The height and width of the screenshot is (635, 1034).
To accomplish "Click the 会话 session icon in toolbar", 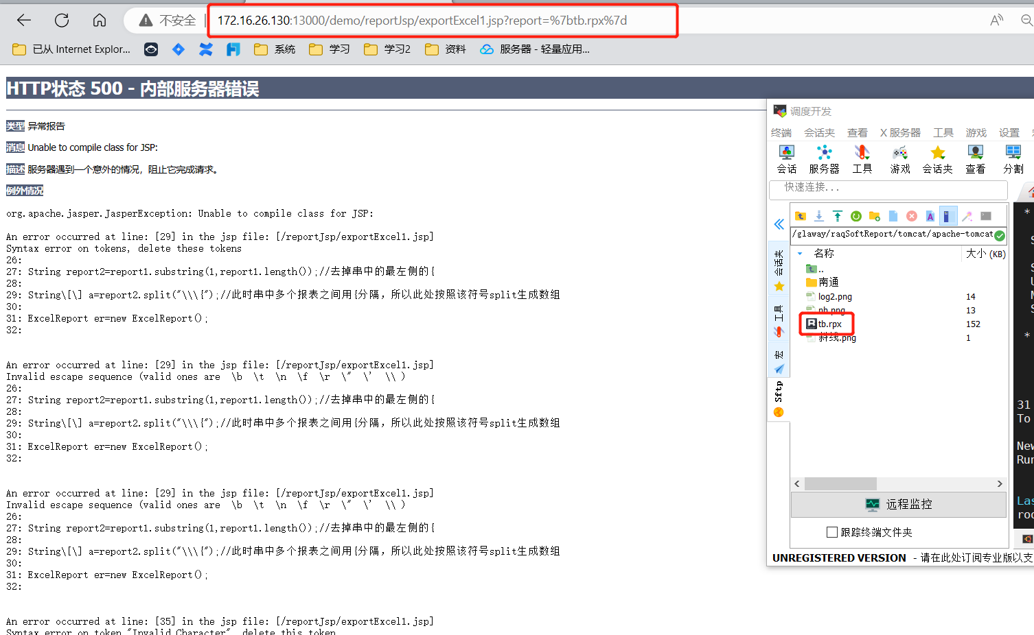I will 786,159.
